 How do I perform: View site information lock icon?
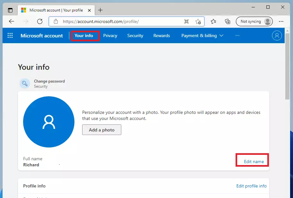56,21
